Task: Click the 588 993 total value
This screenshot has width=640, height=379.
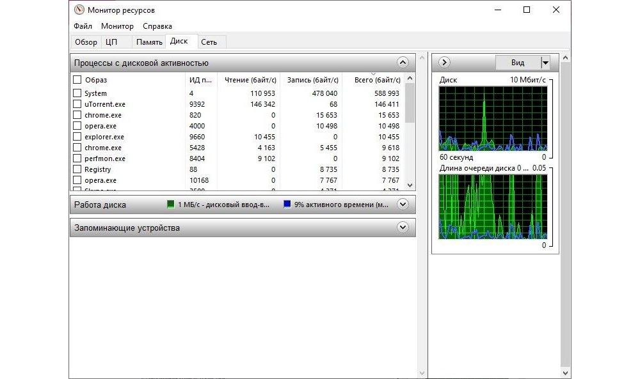Action: [x=387, y=93]
